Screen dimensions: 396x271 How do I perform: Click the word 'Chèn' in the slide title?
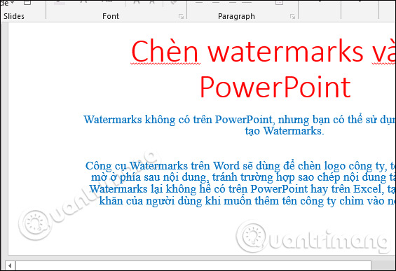[x=165, y=52]
